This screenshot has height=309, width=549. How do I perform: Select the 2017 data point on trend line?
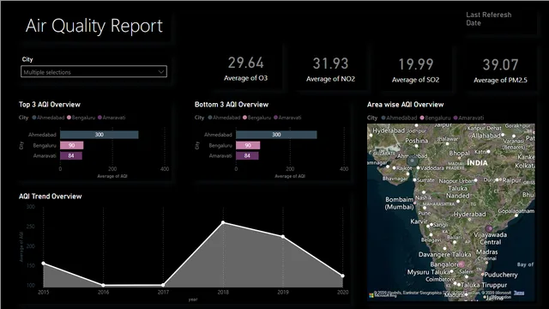tap(163, 285)
